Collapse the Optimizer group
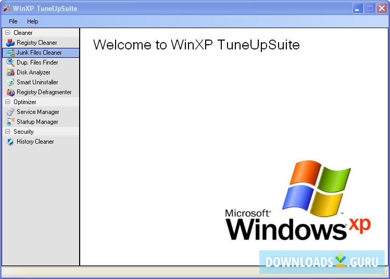The width and height of the screenshot is (390, 279). pos(8,102)
